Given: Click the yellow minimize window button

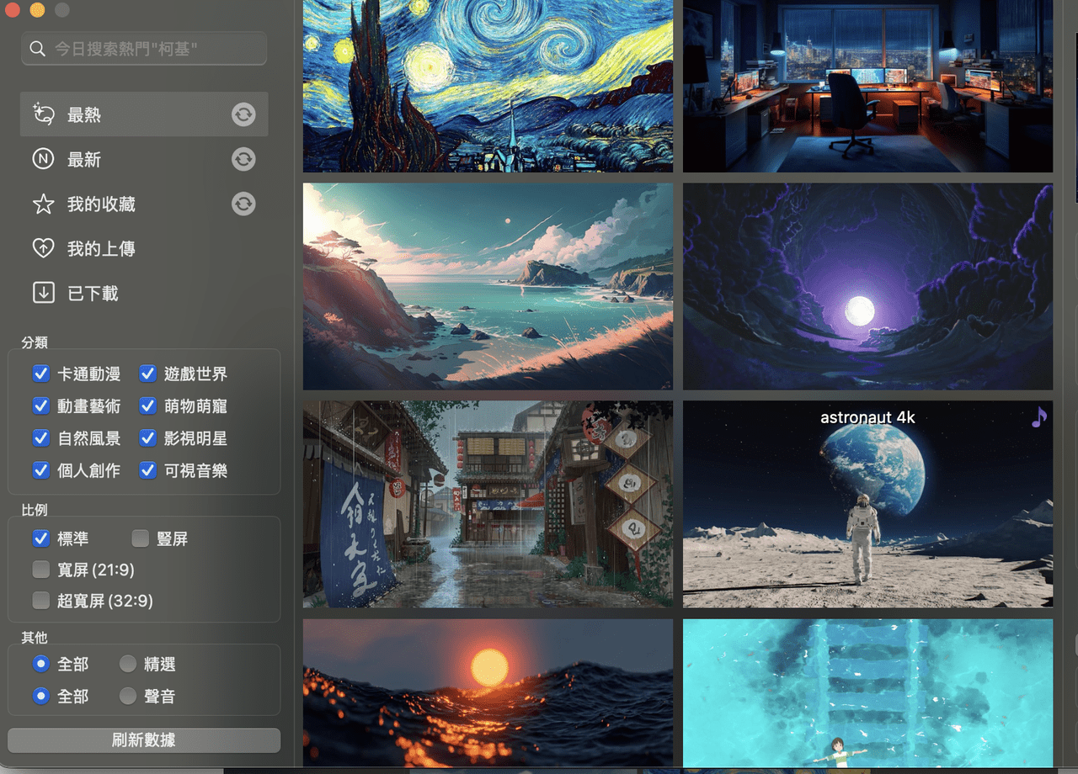Looking at the screenshot, I should click(37, 10).
